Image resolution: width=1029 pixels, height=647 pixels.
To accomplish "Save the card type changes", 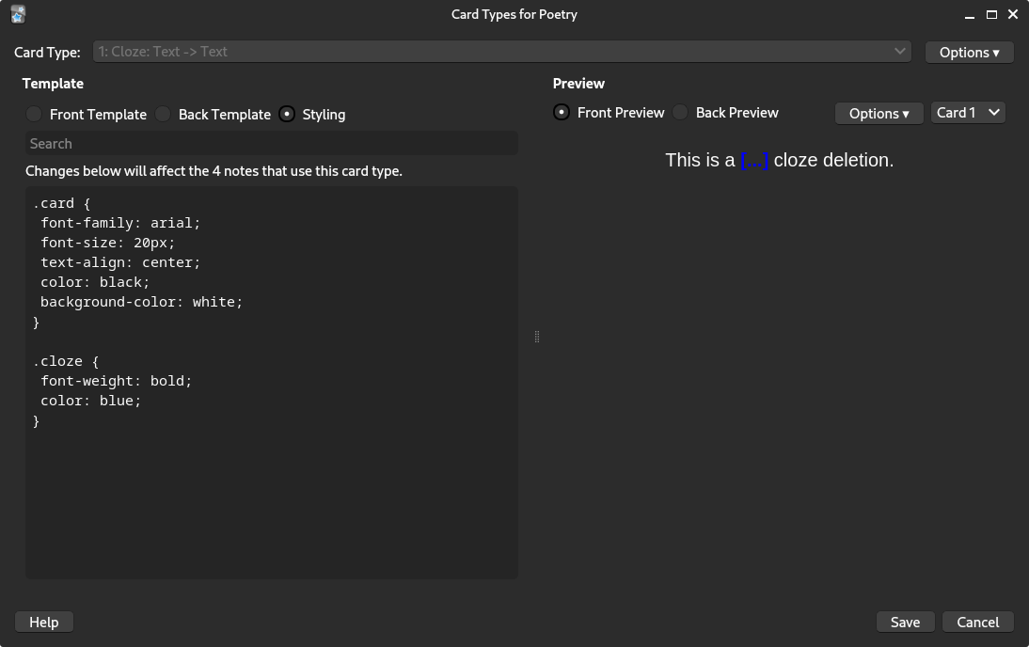I will (x=905, y=622).
